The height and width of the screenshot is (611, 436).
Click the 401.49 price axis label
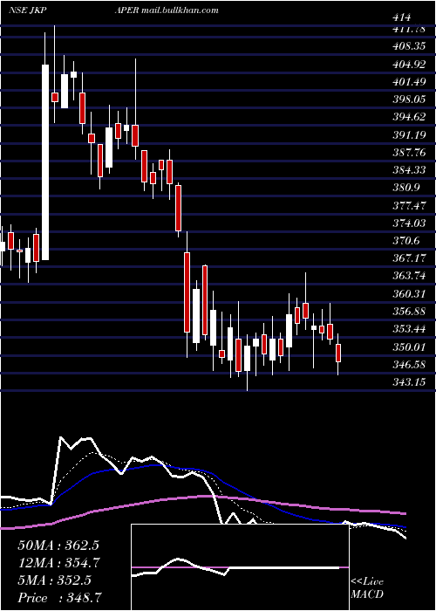[408, 82]
